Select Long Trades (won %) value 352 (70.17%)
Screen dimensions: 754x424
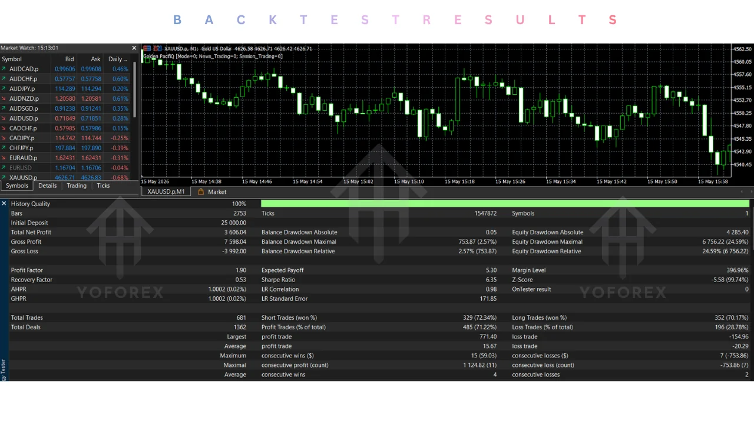(x=732, y=317)
